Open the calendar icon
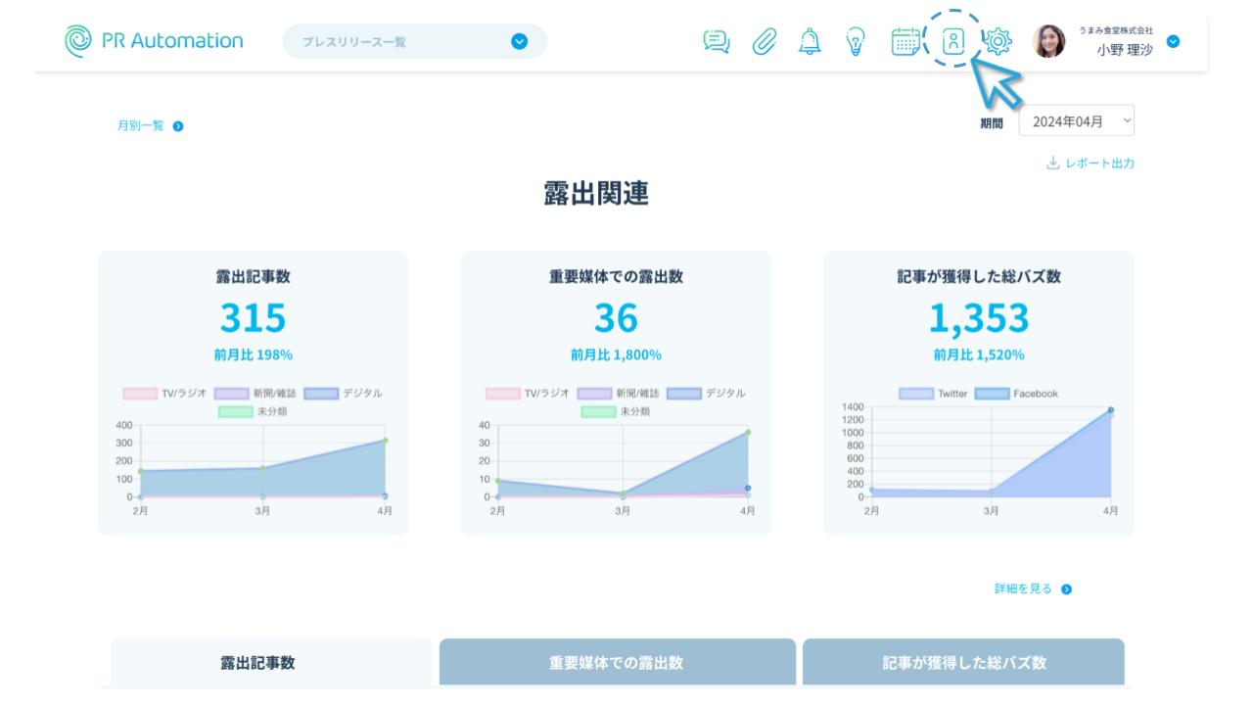Image resolution: width=1253 pixels, height=705 pixels. click(x=905, y=41)
